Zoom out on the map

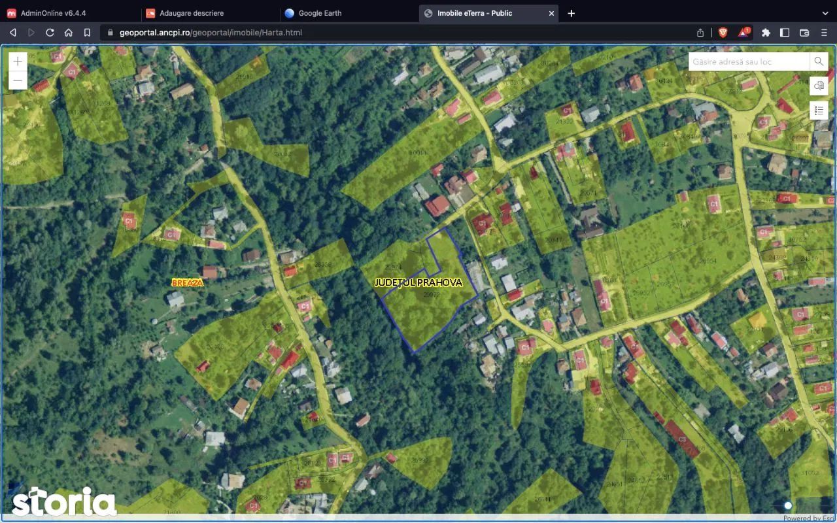tap(18, 80)
